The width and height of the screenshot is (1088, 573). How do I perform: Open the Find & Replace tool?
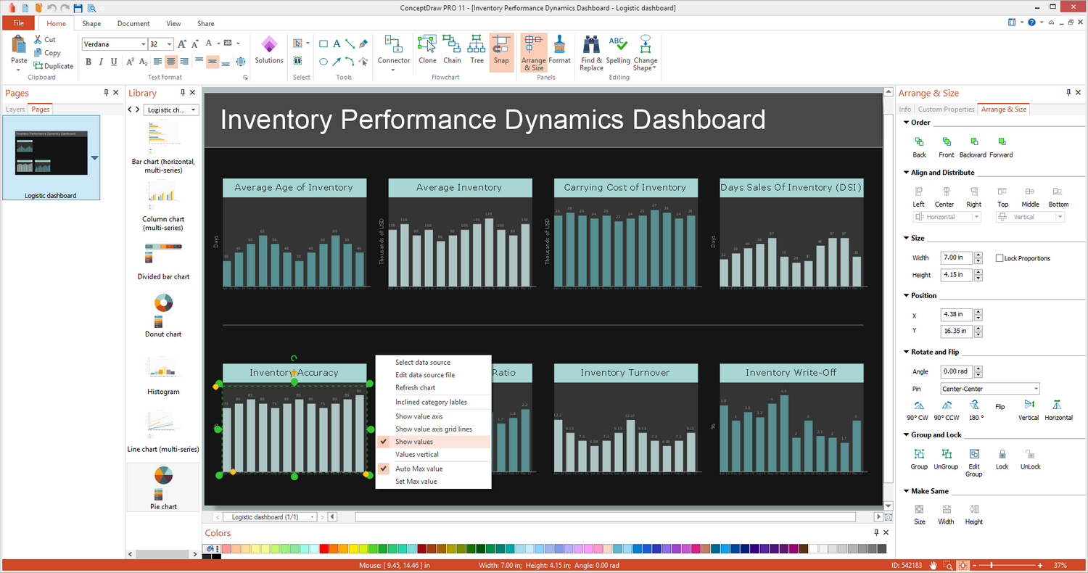[591, 53]
